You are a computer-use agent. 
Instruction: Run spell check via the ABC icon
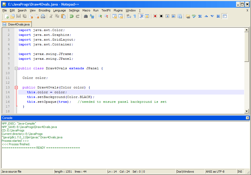pyautogui.click(x=194, y=16)
